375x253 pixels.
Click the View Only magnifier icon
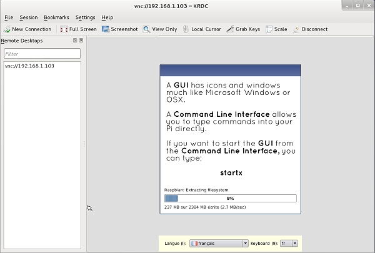[x=146, y=29]
